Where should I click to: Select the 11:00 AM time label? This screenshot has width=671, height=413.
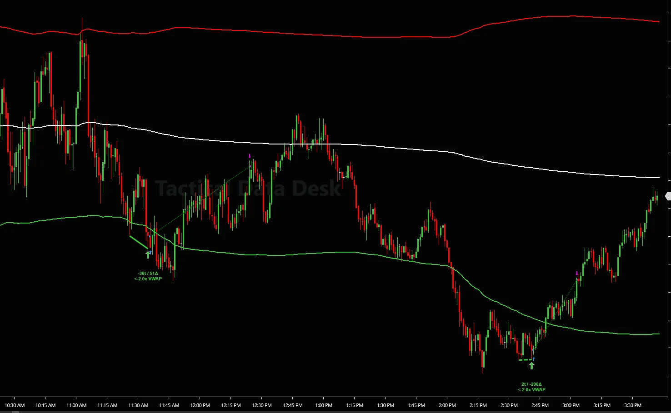click(x=76, y=405)
